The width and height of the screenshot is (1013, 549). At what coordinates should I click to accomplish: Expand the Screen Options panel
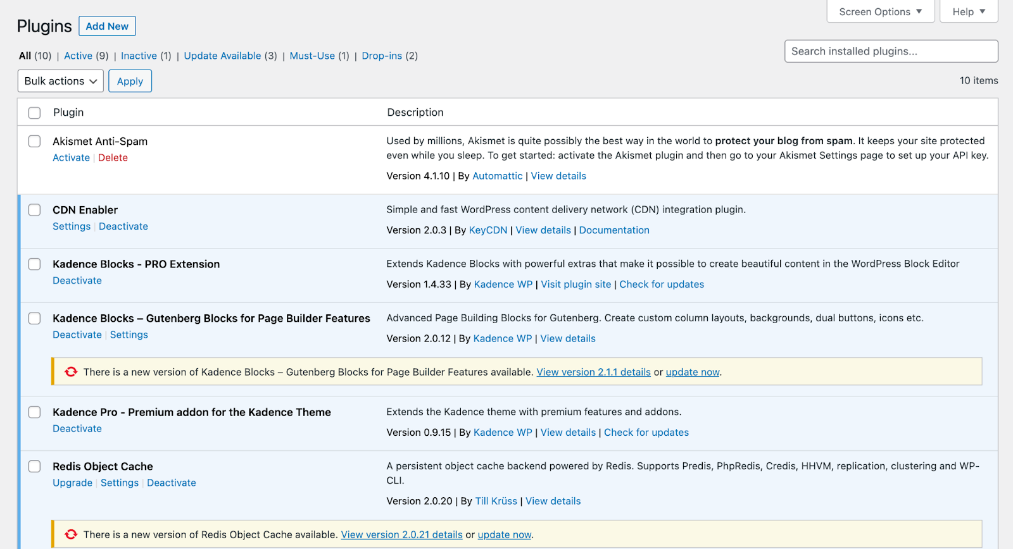880,12
